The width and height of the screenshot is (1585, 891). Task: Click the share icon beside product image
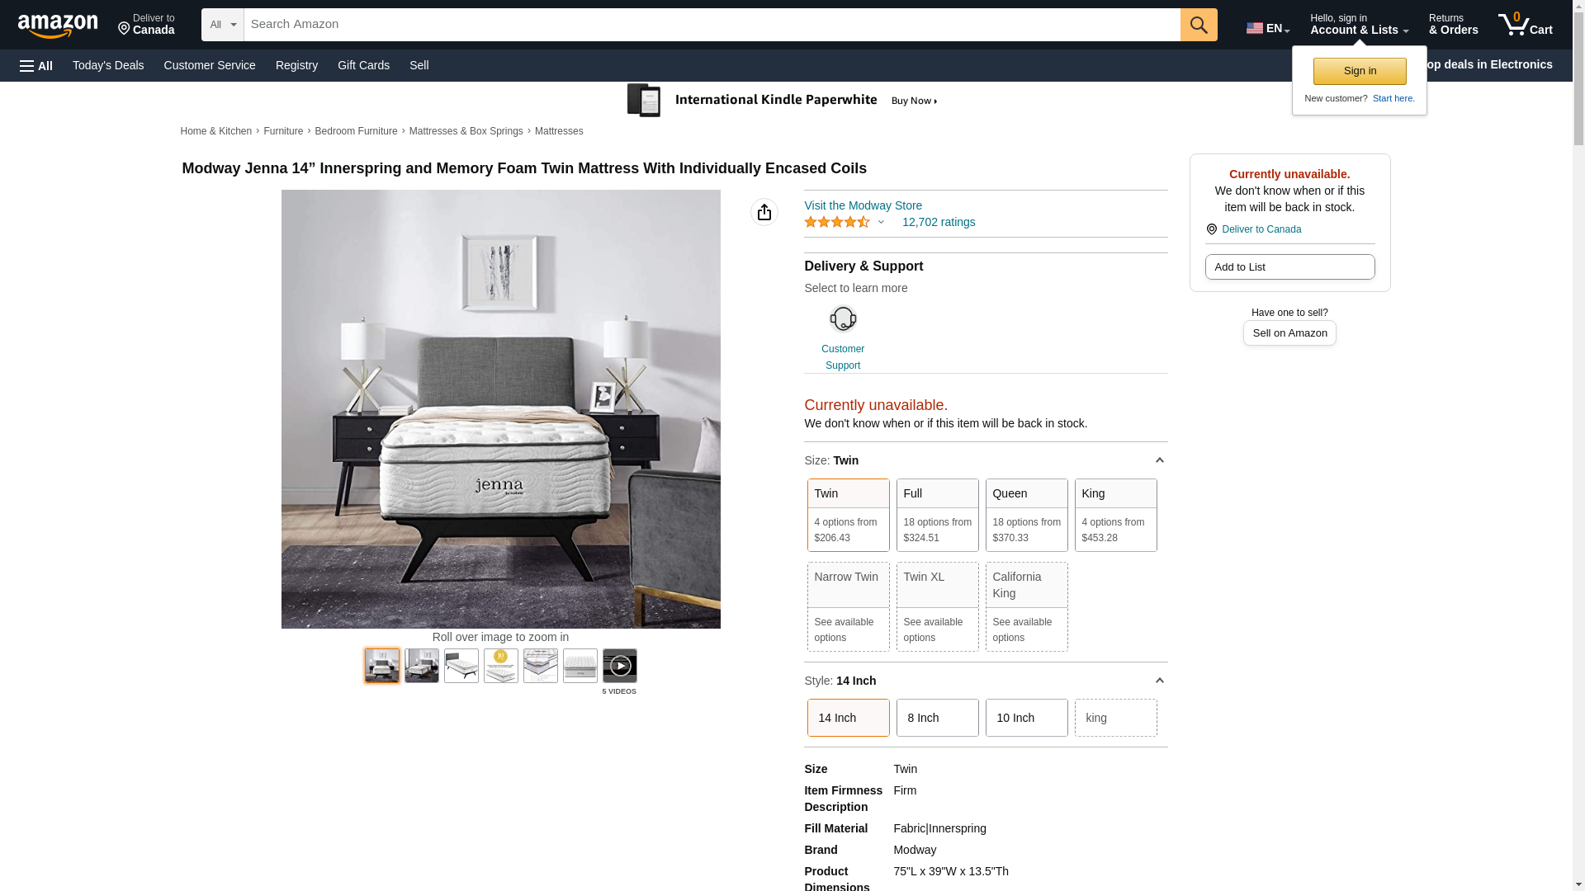point(764,212)
